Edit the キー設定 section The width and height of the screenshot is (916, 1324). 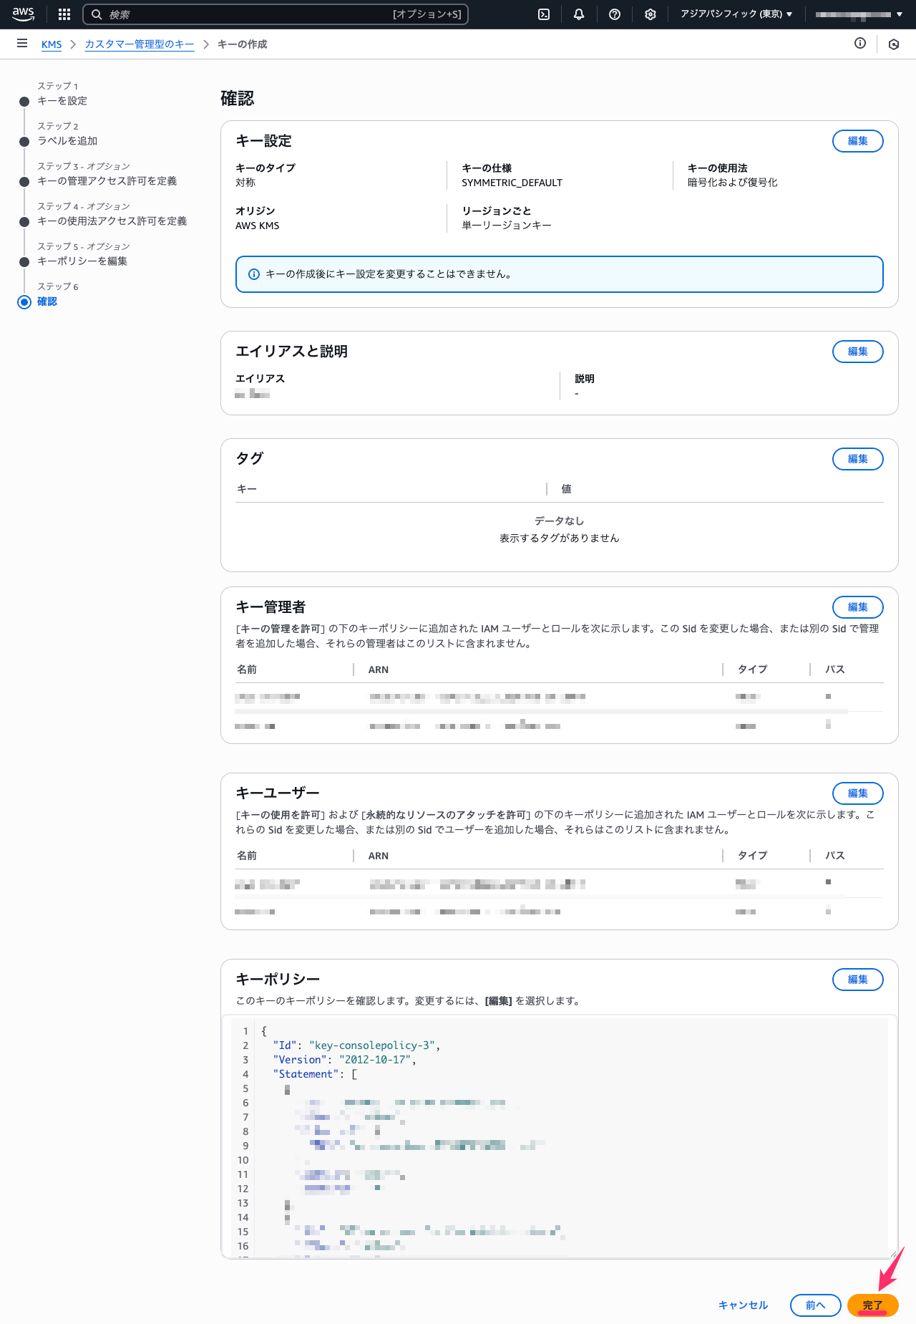(x=857, y=141)
